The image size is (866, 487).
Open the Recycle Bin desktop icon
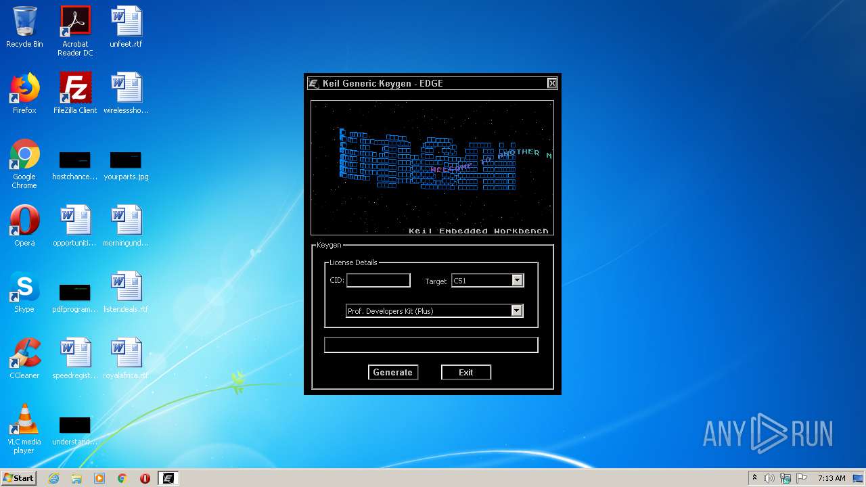pos(24,28)
